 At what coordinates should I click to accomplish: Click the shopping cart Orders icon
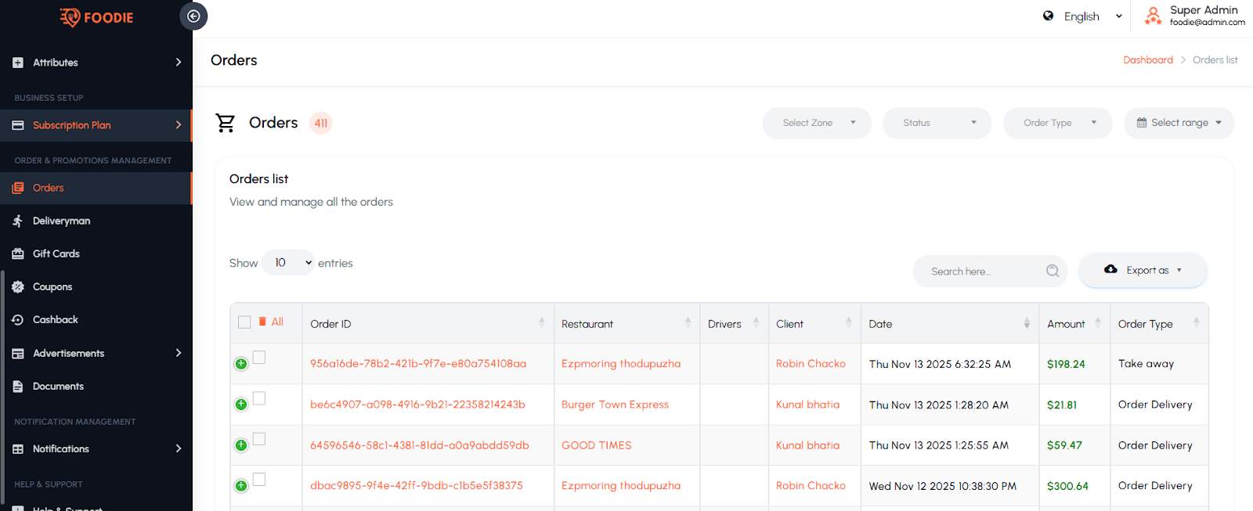click(226, 123)
